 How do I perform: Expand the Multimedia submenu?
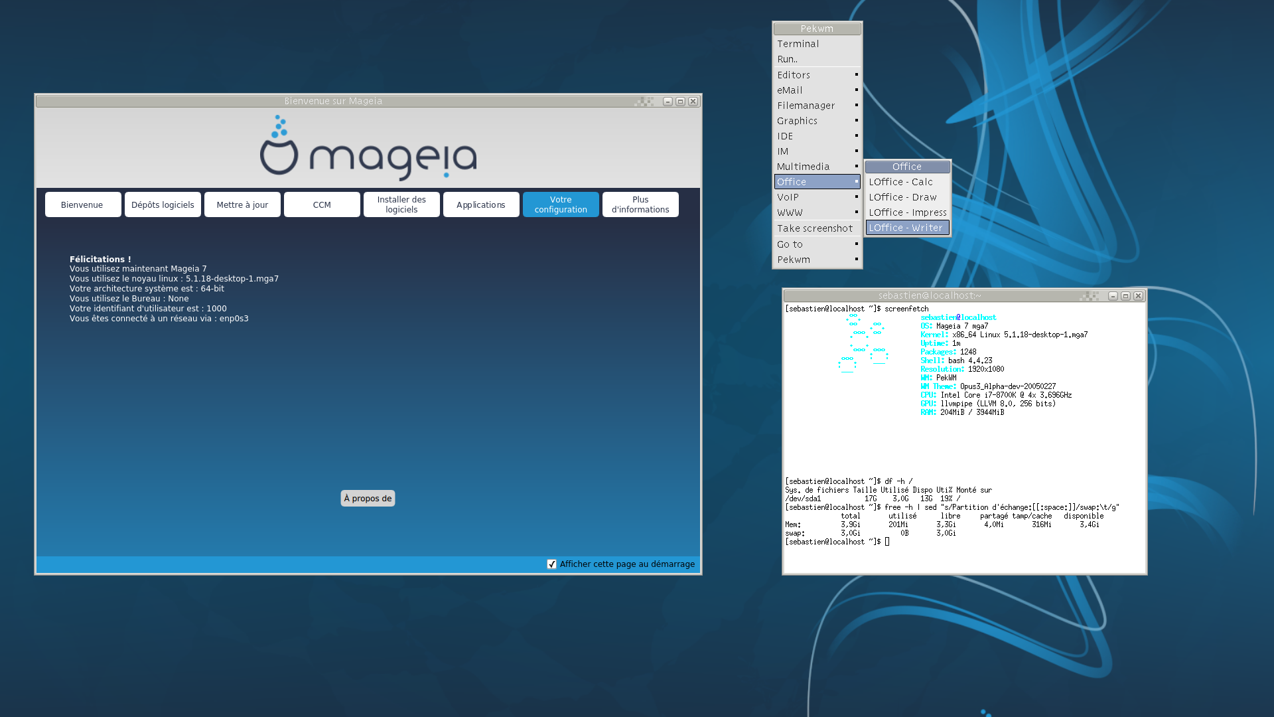[817, 167]
